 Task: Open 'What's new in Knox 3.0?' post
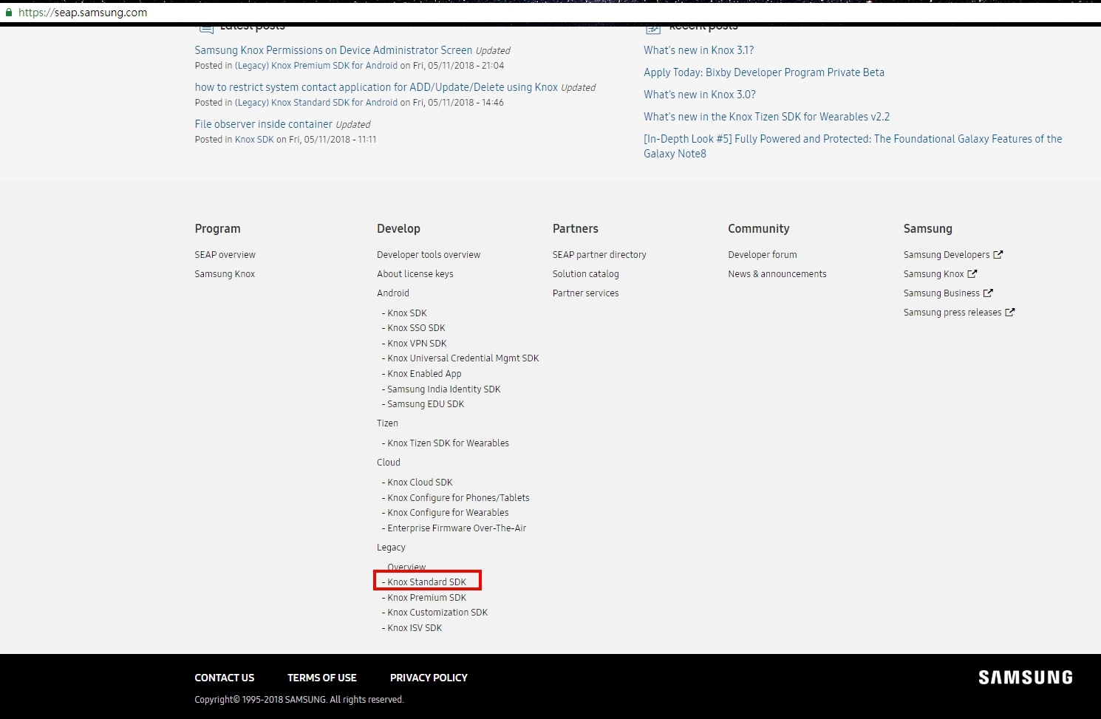click(x=700, y=95)
